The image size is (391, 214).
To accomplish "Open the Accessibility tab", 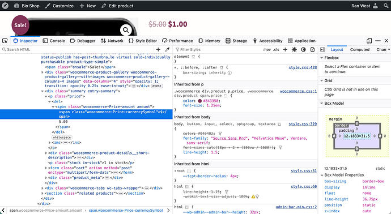I will pyautogui.click(x=267, y=41).
